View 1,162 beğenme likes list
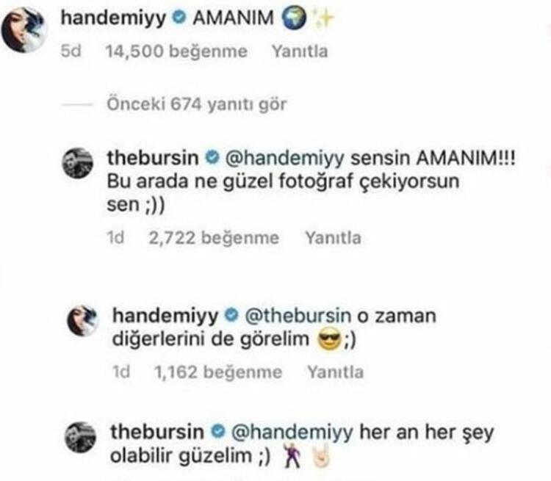551x481 pixels. (x=218, y=372)
